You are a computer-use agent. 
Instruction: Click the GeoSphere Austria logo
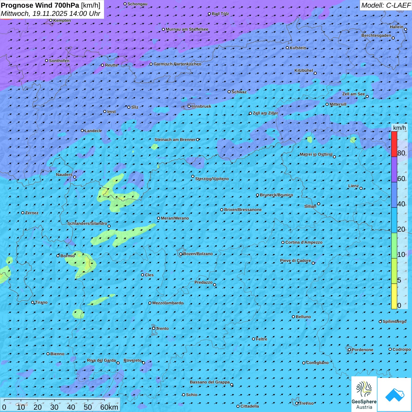pos(364,394)
